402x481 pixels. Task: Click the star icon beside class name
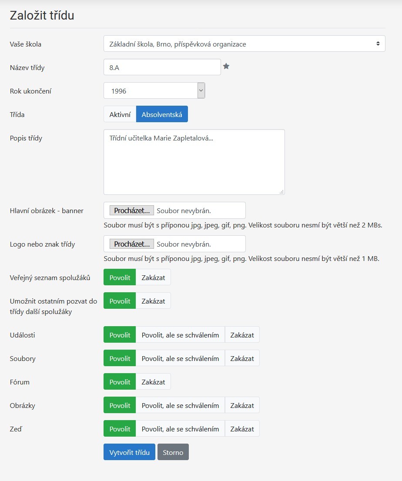226,67
